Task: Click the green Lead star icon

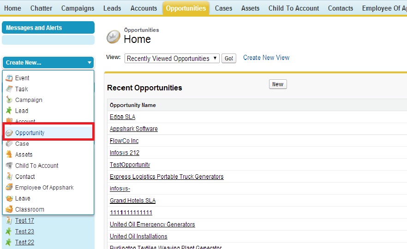Action: coord(9,111)
